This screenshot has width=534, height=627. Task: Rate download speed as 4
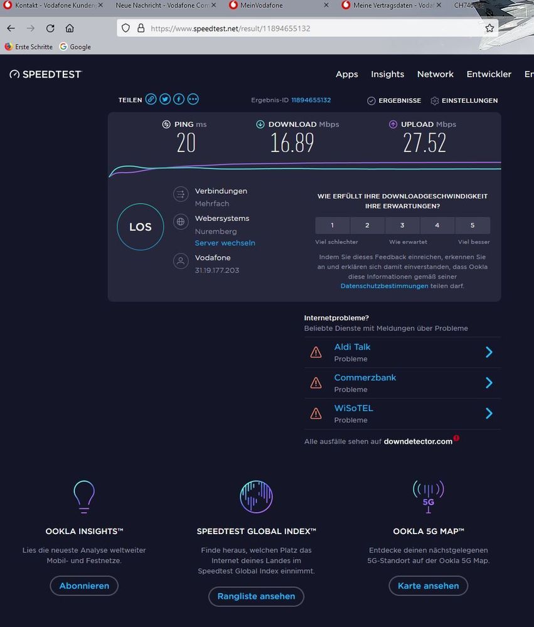point(437,225)
